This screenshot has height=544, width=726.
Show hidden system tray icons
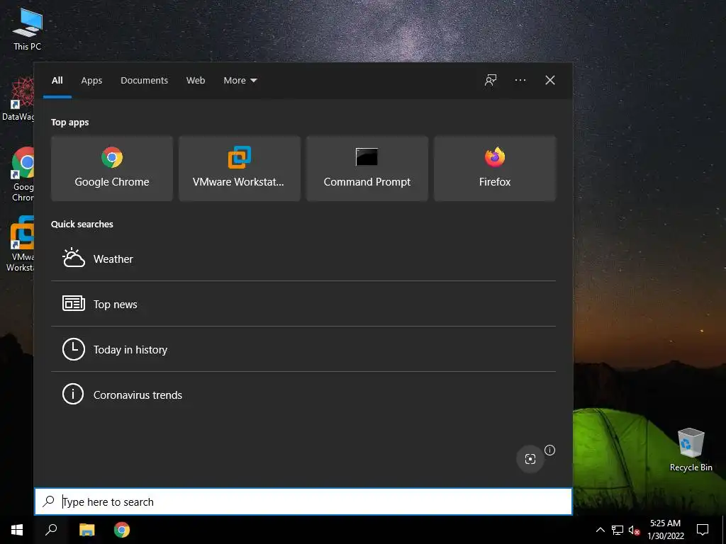click(x=600, y=530)
